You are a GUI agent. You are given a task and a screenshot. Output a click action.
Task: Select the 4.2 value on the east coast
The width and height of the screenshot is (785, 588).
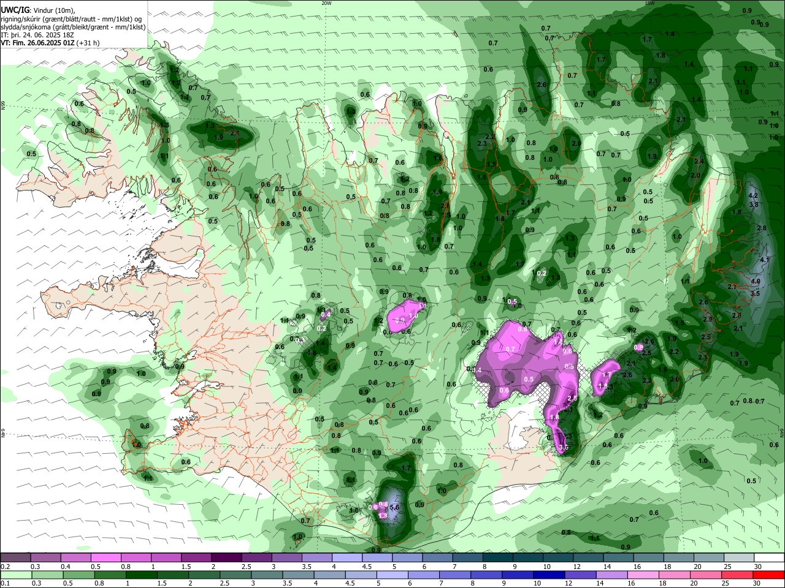(x=754, y=195)
